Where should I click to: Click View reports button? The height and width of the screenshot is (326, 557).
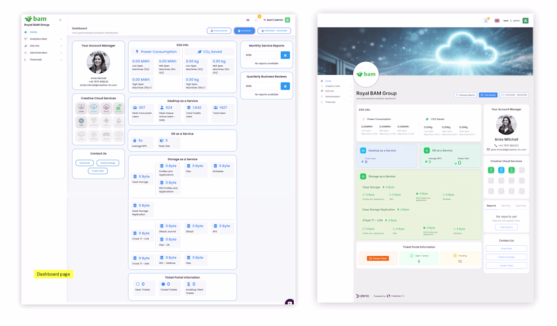(x=506, y=227)
